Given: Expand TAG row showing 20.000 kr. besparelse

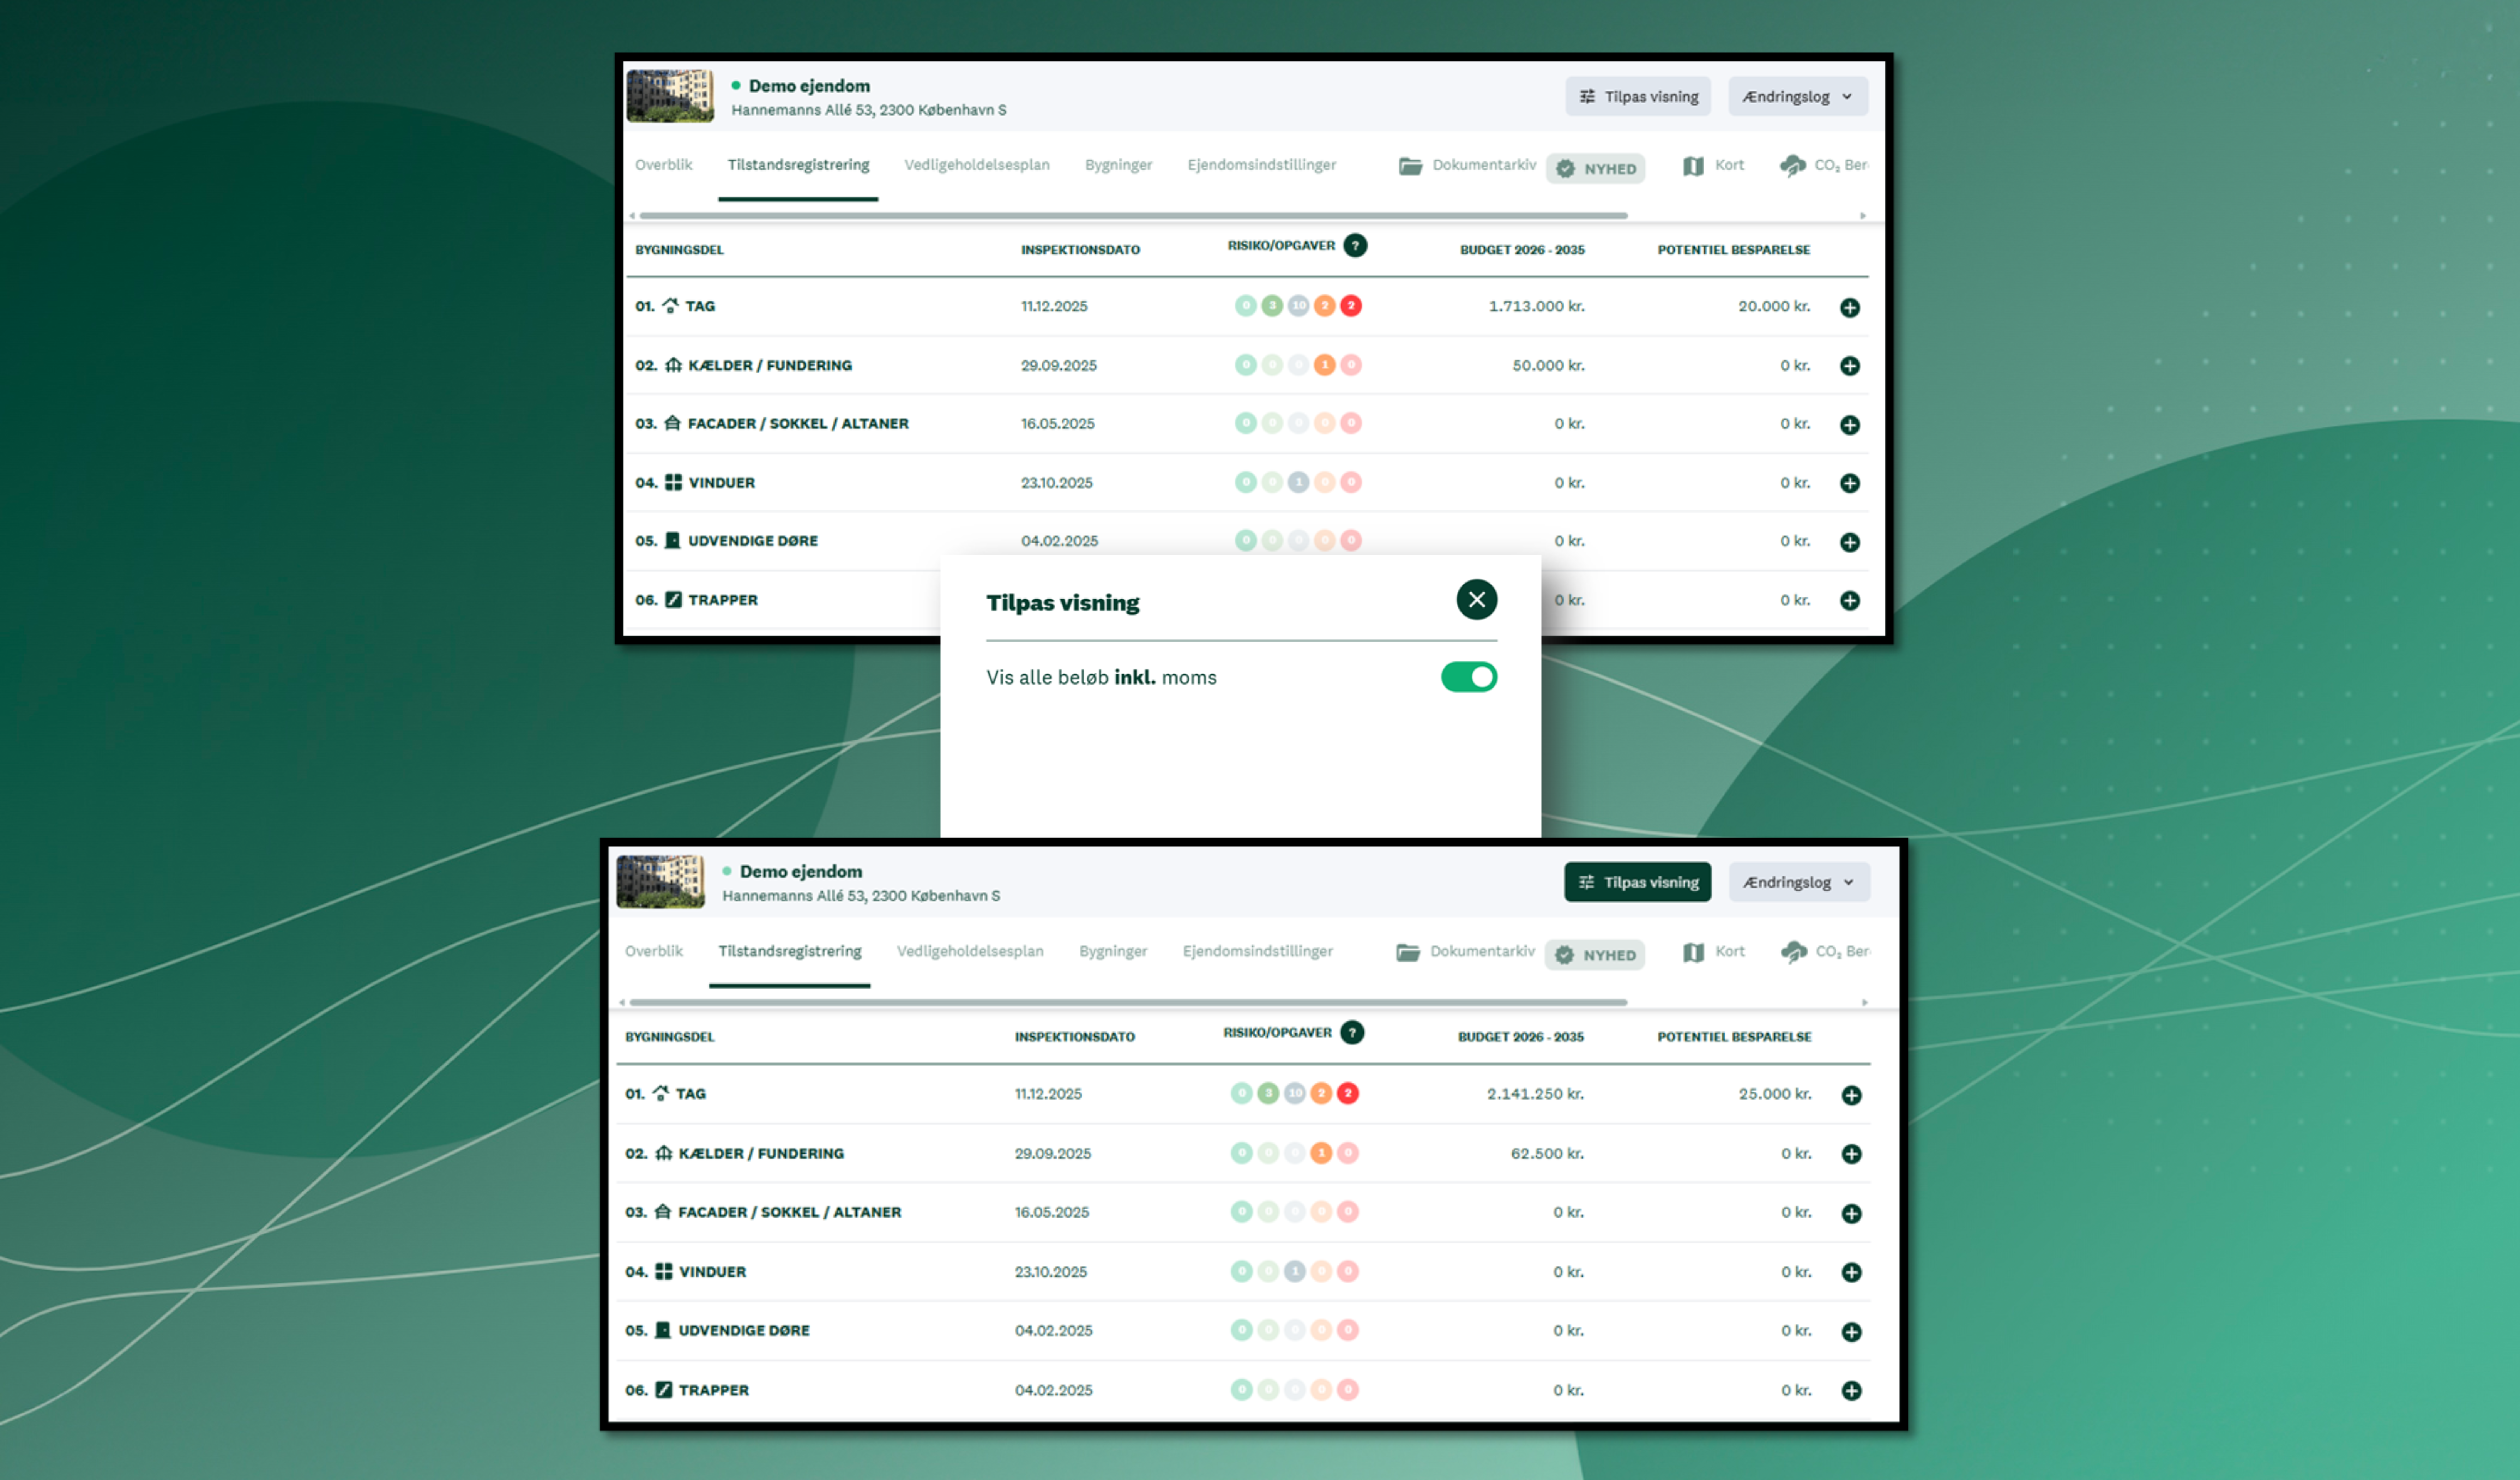Looking at the screenshot, I should pyautogui.click(x=1849, y=308).
